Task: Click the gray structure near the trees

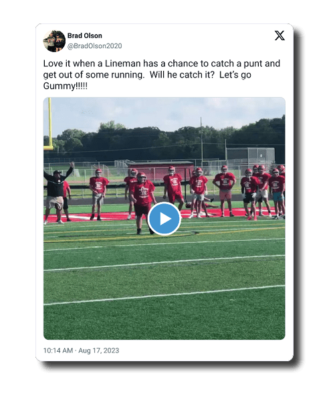Action: [251, 157]
